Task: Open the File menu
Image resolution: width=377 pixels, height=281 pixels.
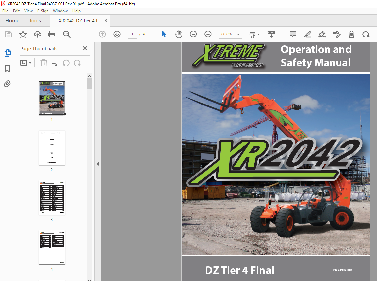Action: tap(5, 11)
